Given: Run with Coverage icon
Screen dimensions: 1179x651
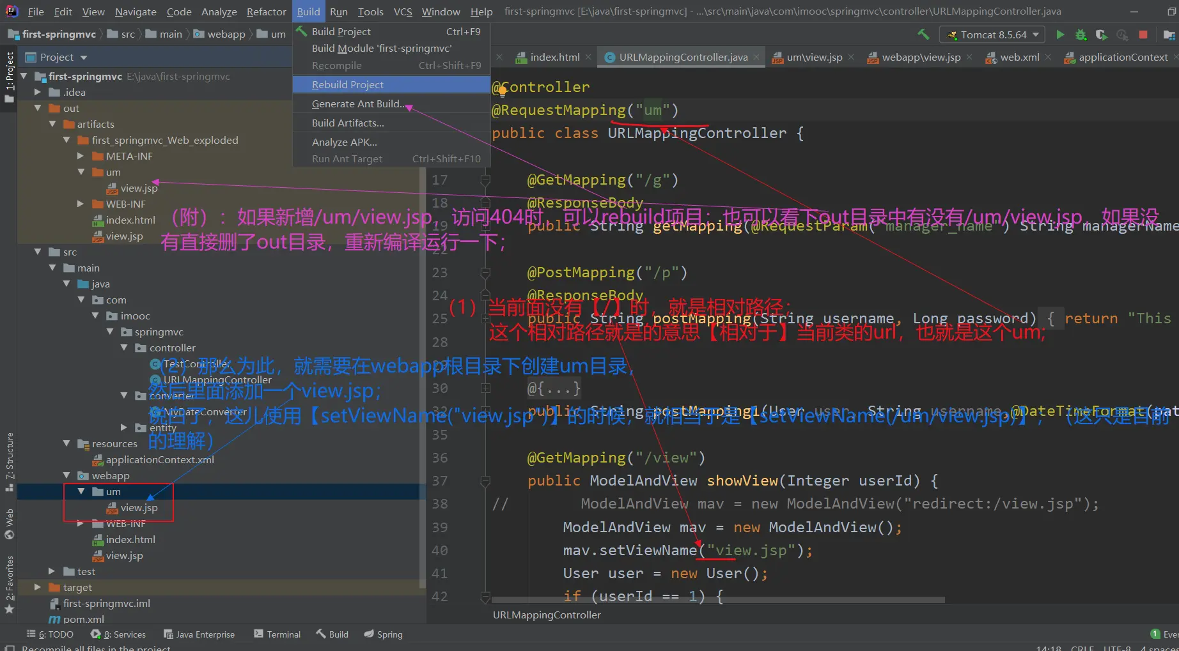Looking at the screenshot, I should tap(1101, 35).
